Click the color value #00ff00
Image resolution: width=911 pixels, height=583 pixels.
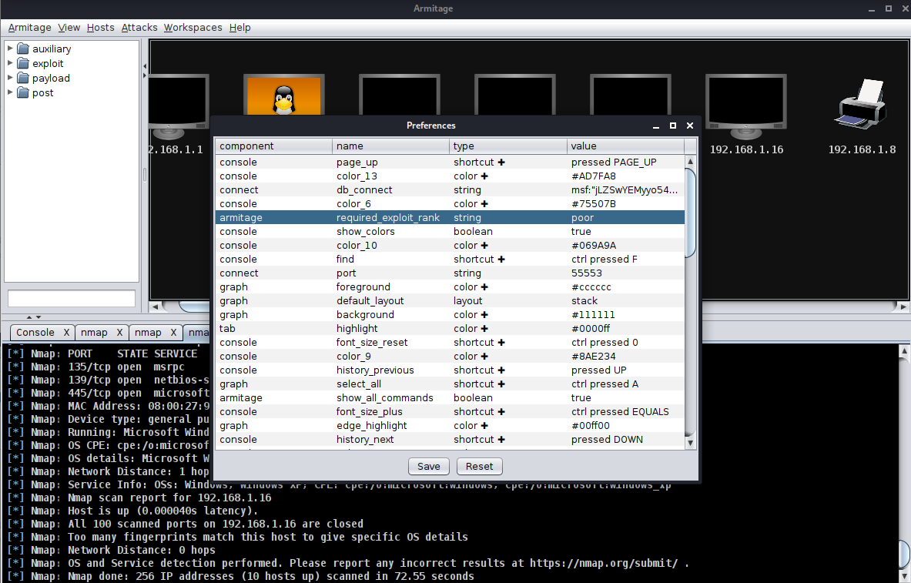(x=591, y=425)
